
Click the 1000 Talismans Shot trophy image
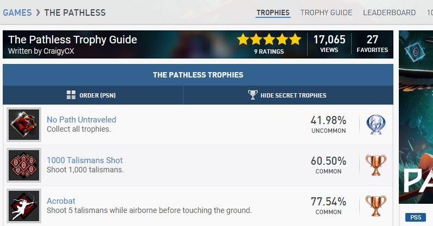tap(24, 165)
